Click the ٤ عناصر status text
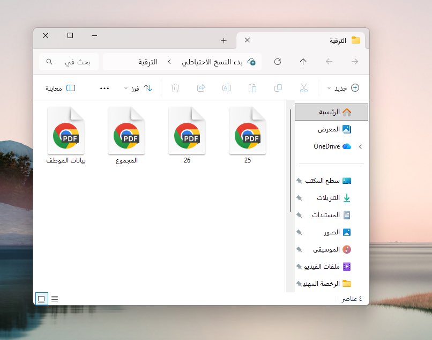432x340 pixels. (352, 299)
